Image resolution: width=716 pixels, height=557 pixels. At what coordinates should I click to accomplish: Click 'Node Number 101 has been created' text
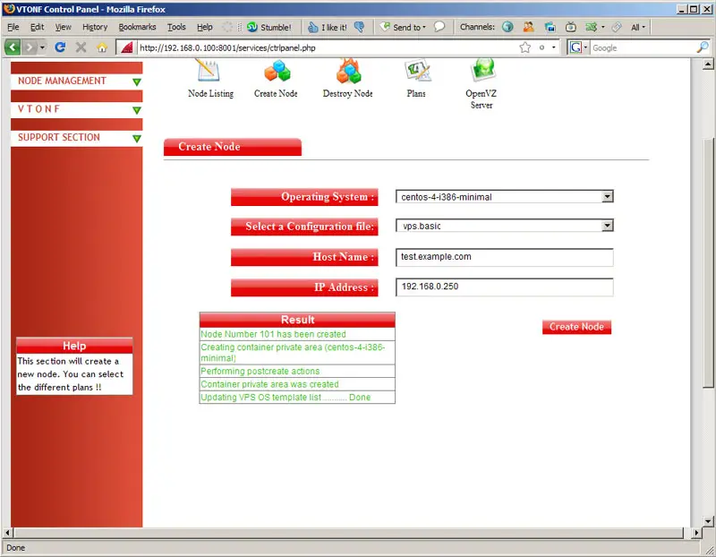point(273,335)
